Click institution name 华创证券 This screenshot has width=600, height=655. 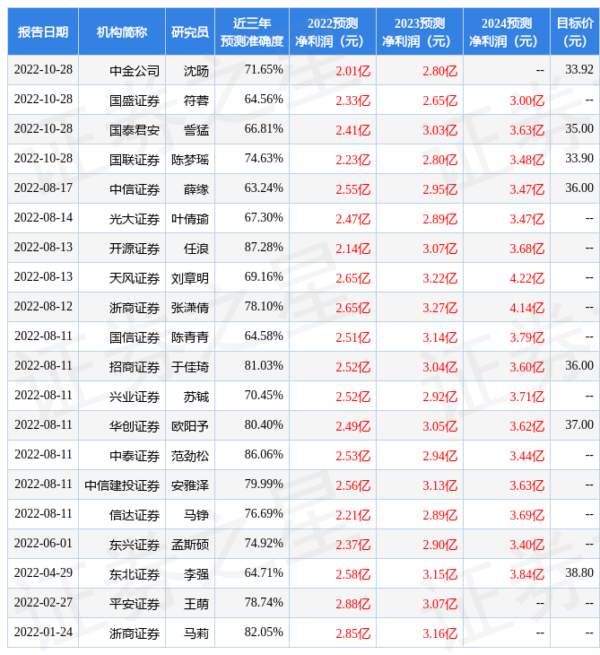pos(135,426)
